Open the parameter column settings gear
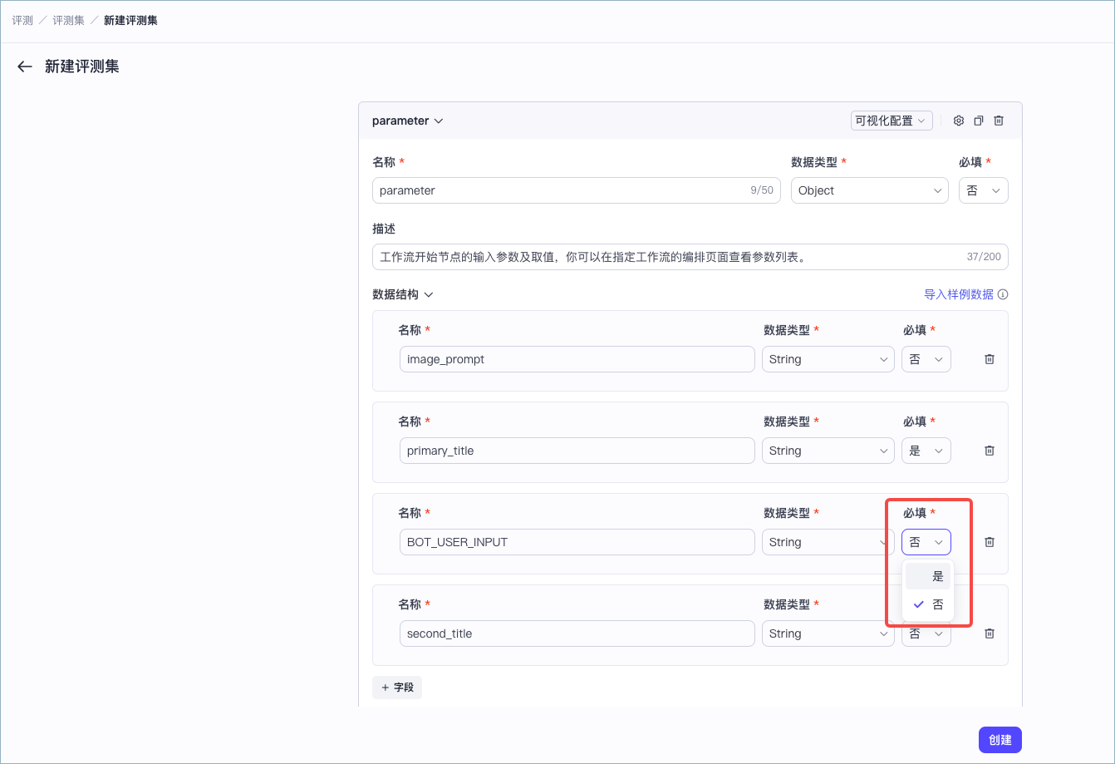Viewport: 1115px width, 764px height. (x=959, y=121)
